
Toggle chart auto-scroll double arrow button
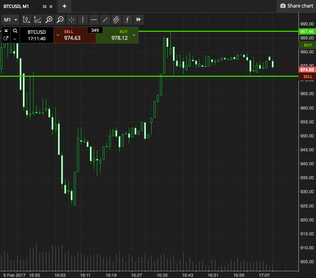click(x=138, y=20)
